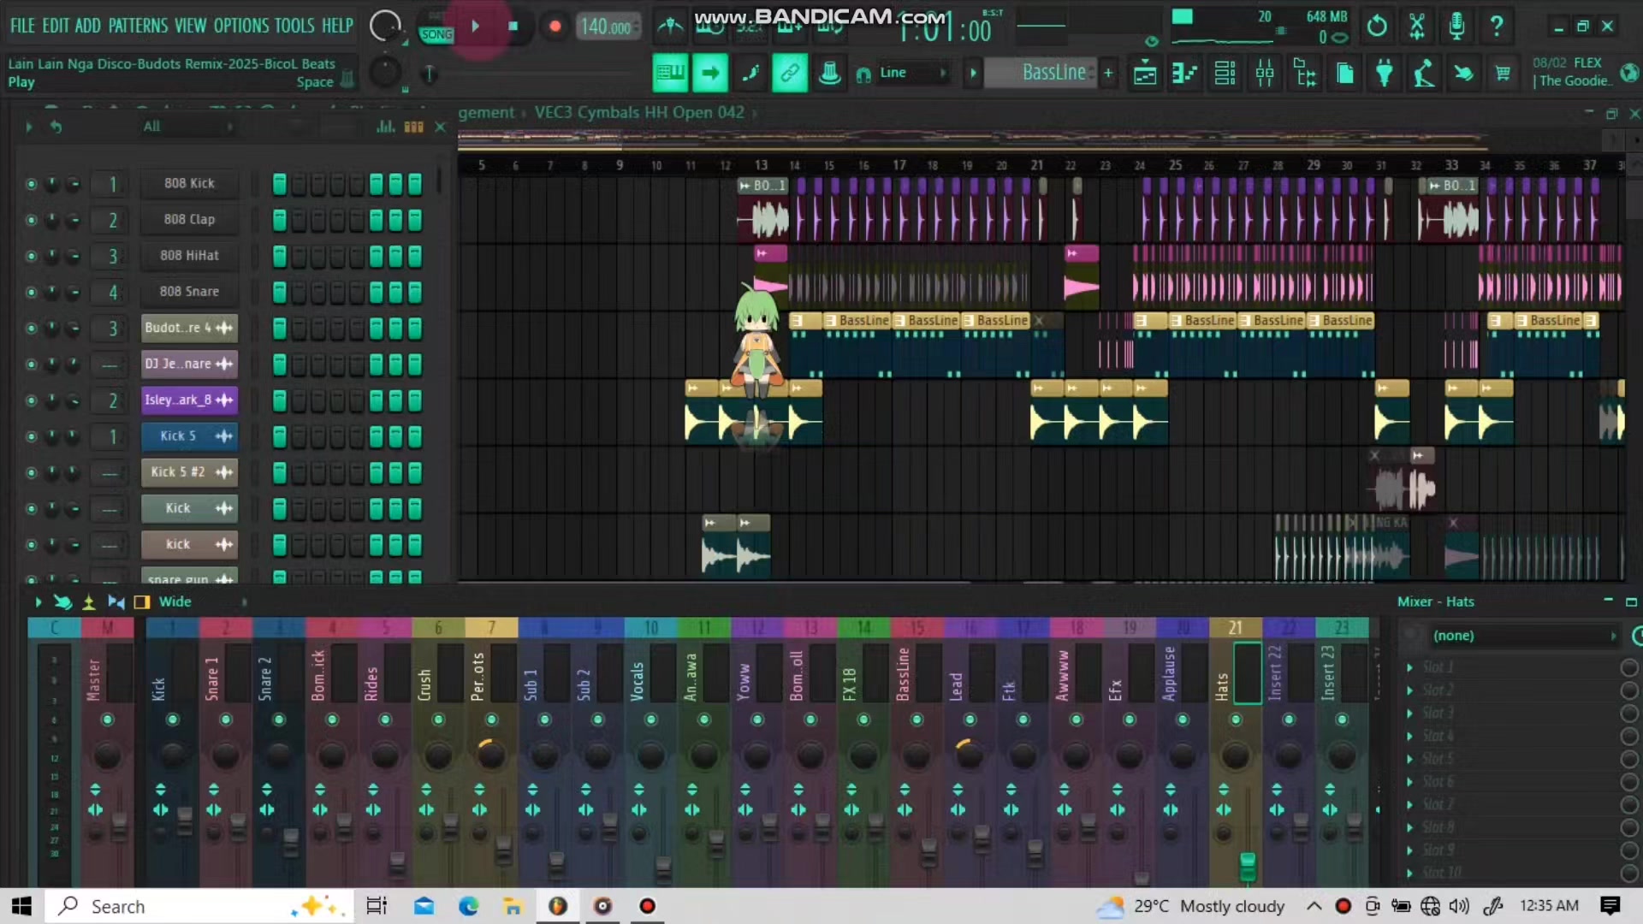Expand mixer effect Slot 4 arrow
This screenshot has width=1643, height=924.
pyautogui.click(x=1409, y=736)
